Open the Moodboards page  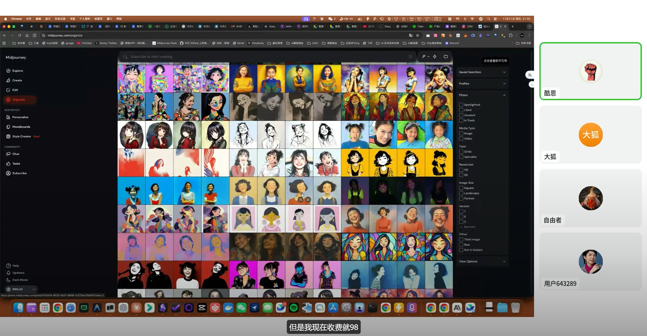[x=21, y=127]
